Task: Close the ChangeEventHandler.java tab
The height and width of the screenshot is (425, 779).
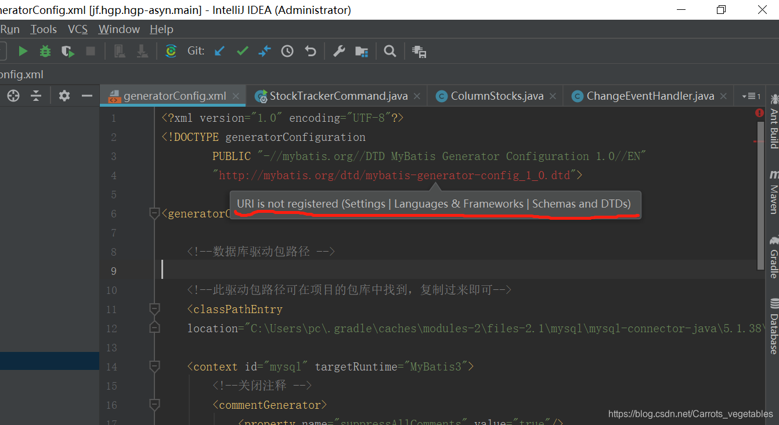Action: pos(724,96)
